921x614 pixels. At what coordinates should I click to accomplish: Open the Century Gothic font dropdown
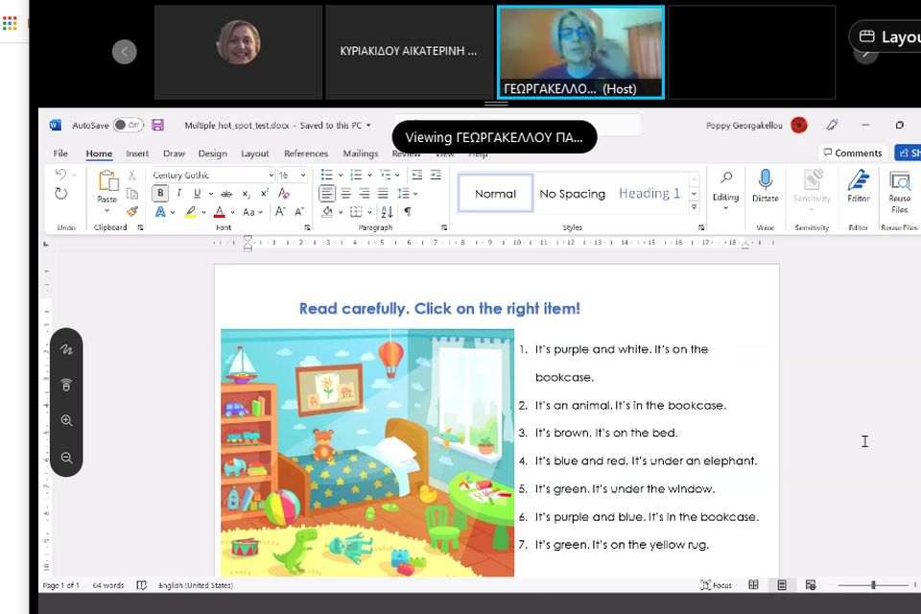271,176
